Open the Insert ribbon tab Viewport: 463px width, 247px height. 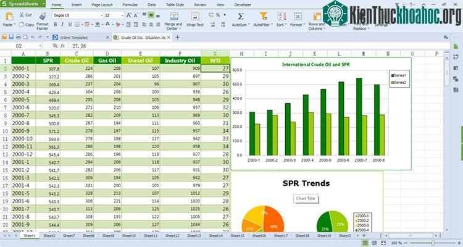click(77, 5)
